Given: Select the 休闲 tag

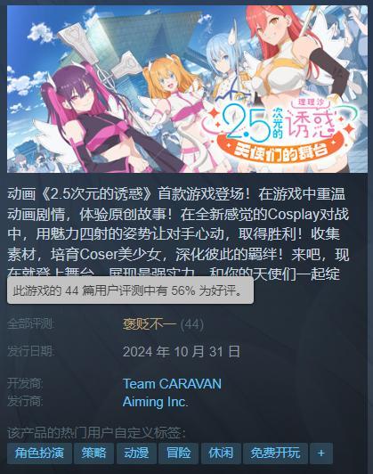Looking at the screenshot, I should 221,453.
